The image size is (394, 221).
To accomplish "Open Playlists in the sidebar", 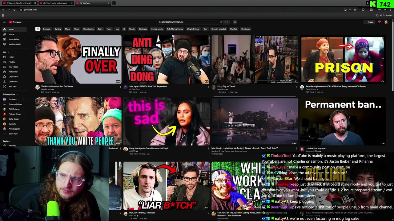I will click(14, 62).
